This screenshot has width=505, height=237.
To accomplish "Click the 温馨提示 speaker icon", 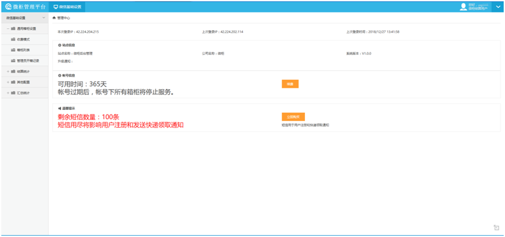I will pyautogui.click(x=60, y=109).
